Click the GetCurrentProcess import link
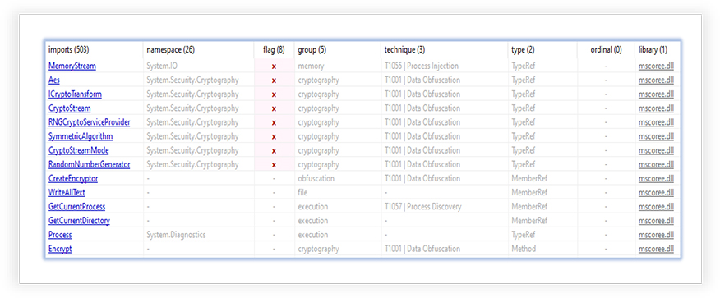The height and width of the screenshot is (298, 720). tap(76, 207)
